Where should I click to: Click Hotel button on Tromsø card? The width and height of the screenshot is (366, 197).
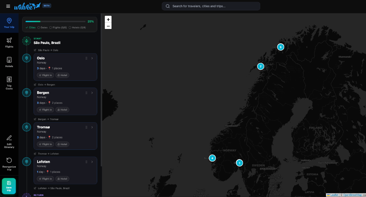pos(62,144)
